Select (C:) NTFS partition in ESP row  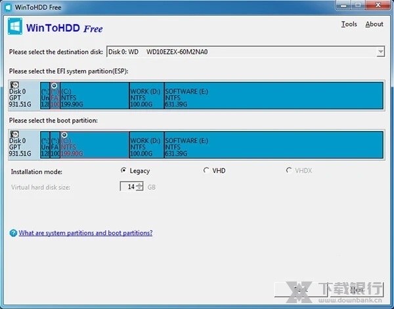coord(95,96)
